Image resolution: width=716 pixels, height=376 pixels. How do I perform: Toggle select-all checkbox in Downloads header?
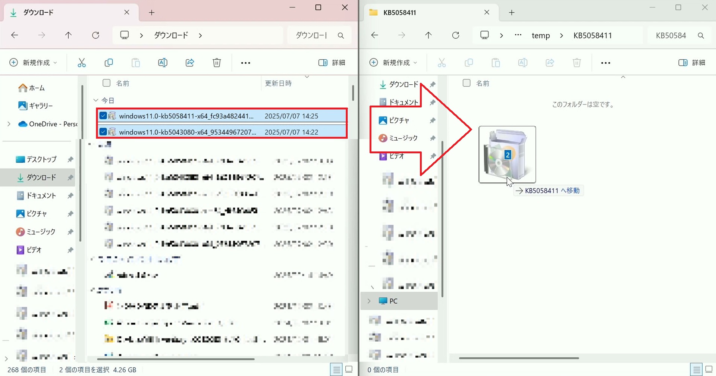107,83
